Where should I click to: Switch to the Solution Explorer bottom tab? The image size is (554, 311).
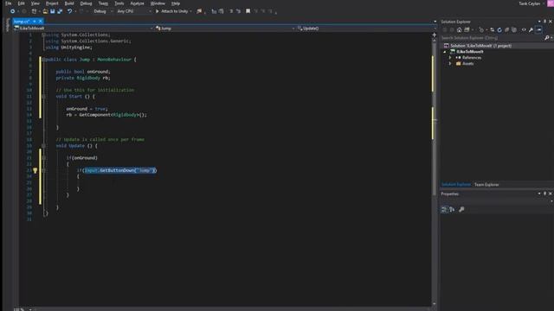click(x=456, y=185)
